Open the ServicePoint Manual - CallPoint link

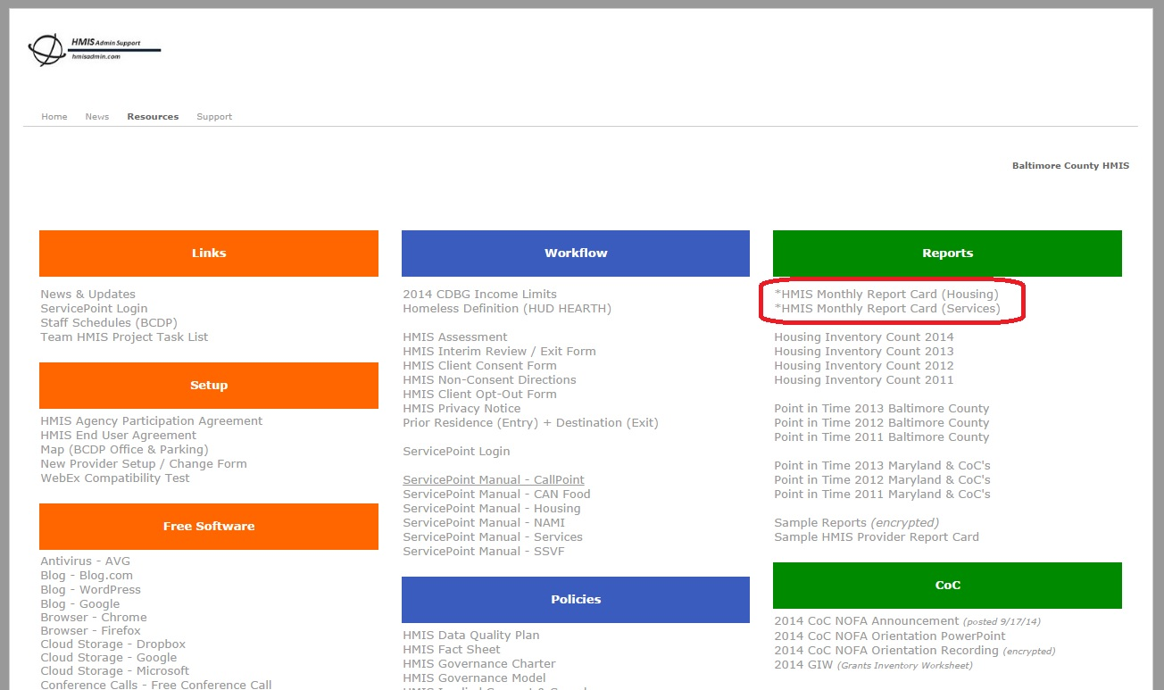tap(494, 479)
